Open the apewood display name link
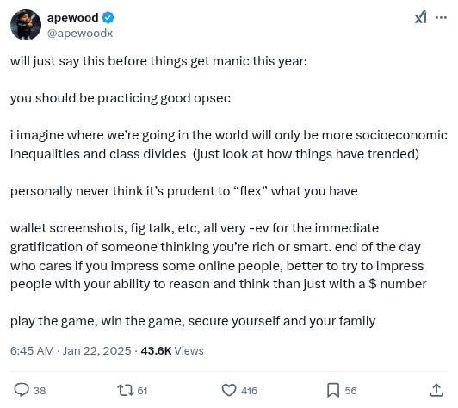The width and height of the screenshot is (458, 408). tap(72, 17)
